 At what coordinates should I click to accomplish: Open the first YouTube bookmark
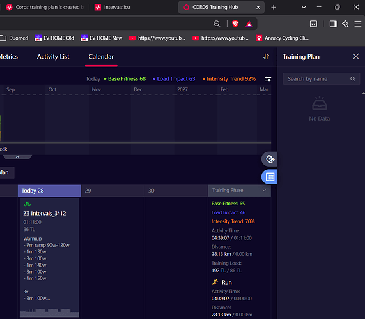tap(157, 38)
